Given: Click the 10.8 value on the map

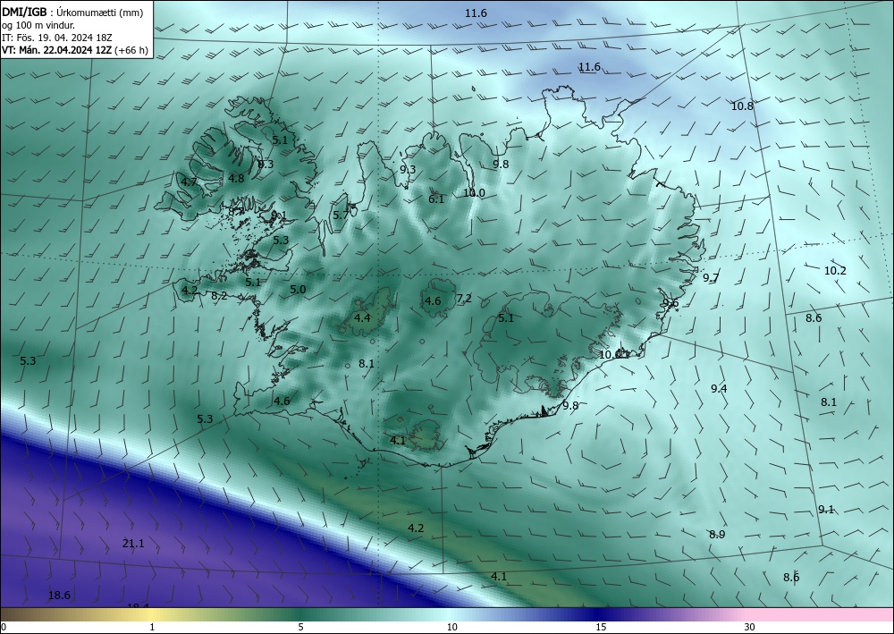Looking at the screenshot, I should tap(742, 106).
